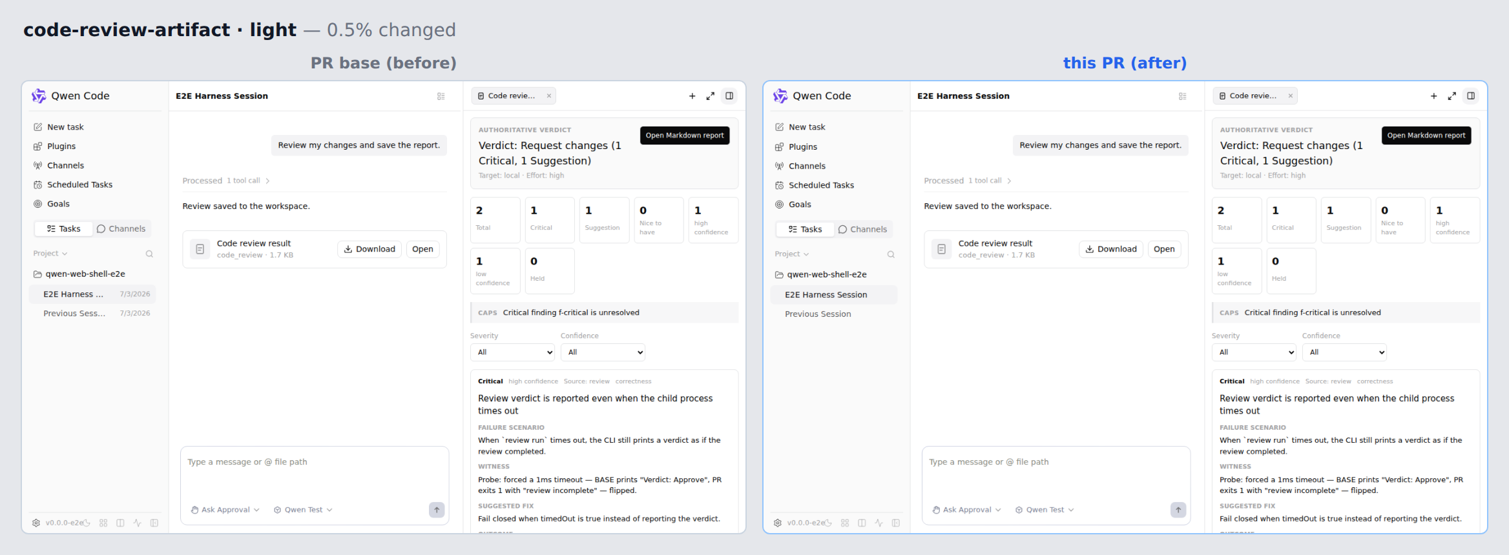Expand artifact fullscreen icon in before panel
Viewport: 1509px width, 555px height.
711,96
